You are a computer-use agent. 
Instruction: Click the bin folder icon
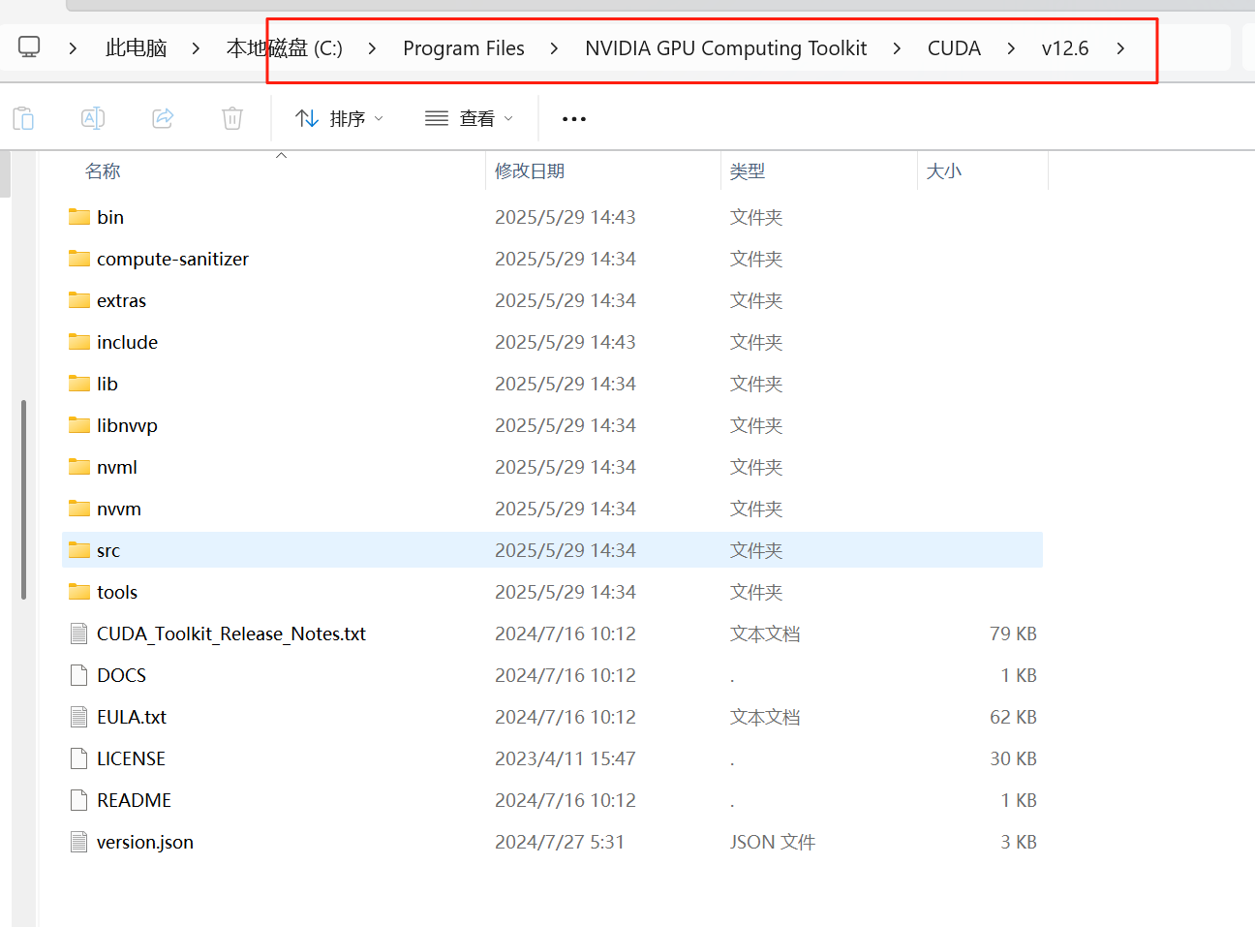coord(79,216)
